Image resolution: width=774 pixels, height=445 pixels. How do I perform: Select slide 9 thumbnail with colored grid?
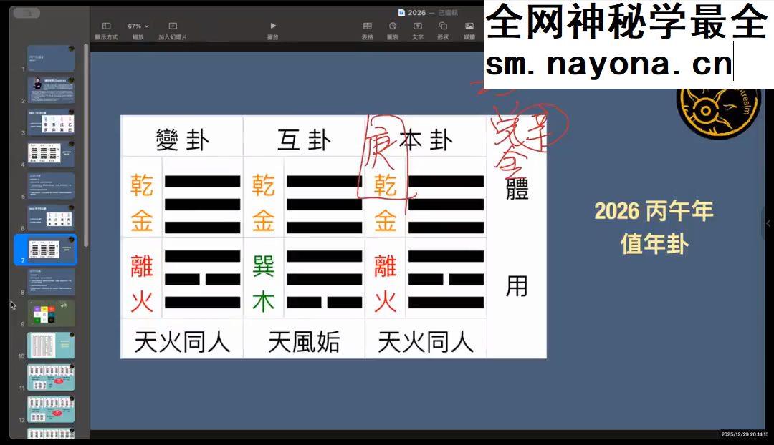[x=51, y=313]
